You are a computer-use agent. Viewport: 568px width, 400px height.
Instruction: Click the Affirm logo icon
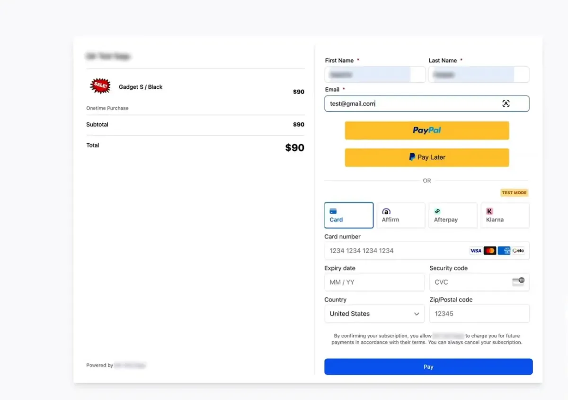(386, 211)
